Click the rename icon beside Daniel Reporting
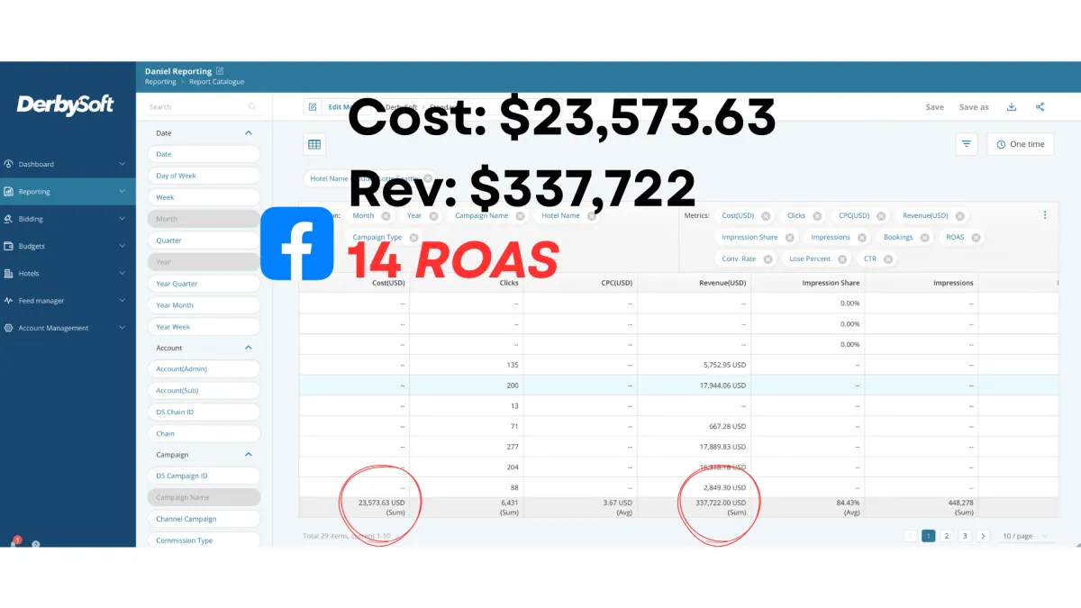The image size is (1081, 608). click(x=220, y=71)
